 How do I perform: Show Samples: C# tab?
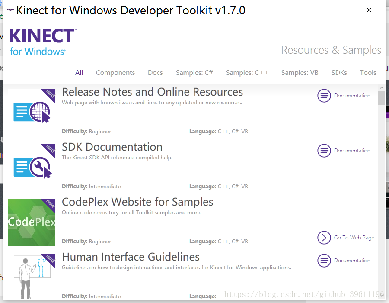tap(194, 73)
